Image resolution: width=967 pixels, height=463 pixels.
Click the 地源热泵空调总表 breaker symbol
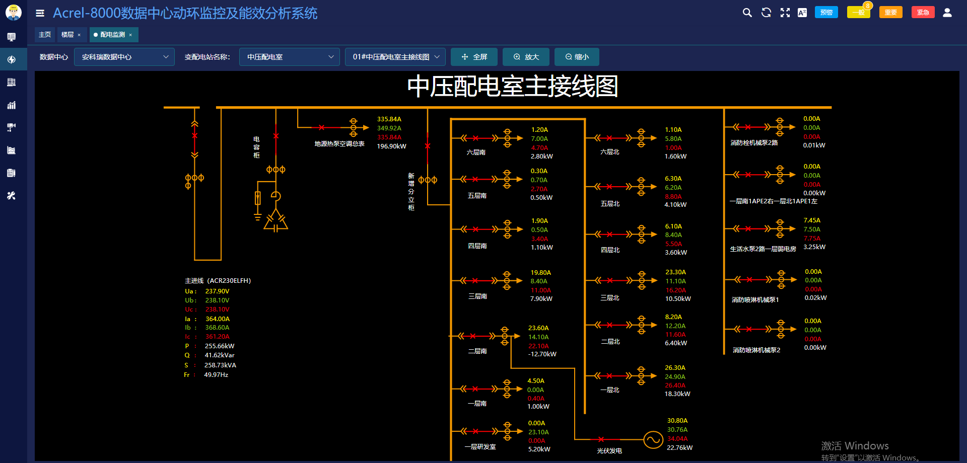321,127
